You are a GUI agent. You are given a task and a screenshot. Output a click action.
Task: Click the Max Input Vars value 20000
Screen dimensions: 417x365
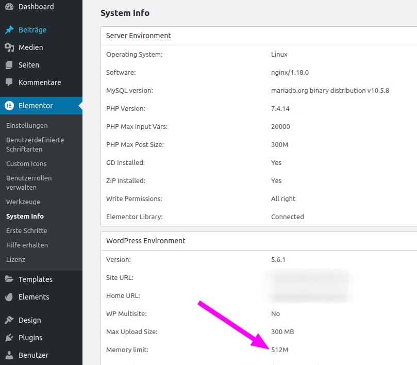(x=280, y=127)
